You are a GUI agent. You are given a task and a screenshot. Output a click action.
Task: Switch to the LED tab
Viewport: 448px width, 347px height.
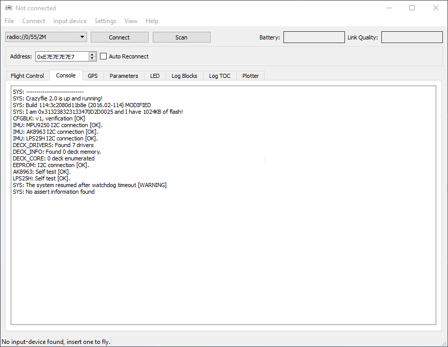click(155, 76)
